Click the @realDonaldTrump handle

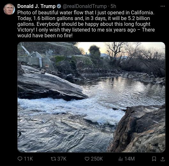click(85, 6)
